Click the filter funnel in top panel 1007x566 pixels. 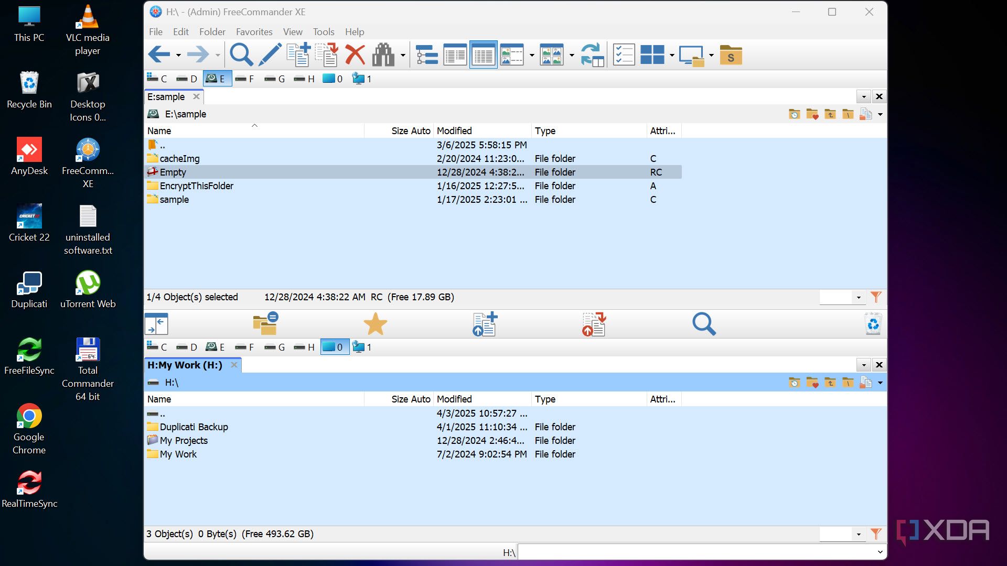[x=876, y=297]
